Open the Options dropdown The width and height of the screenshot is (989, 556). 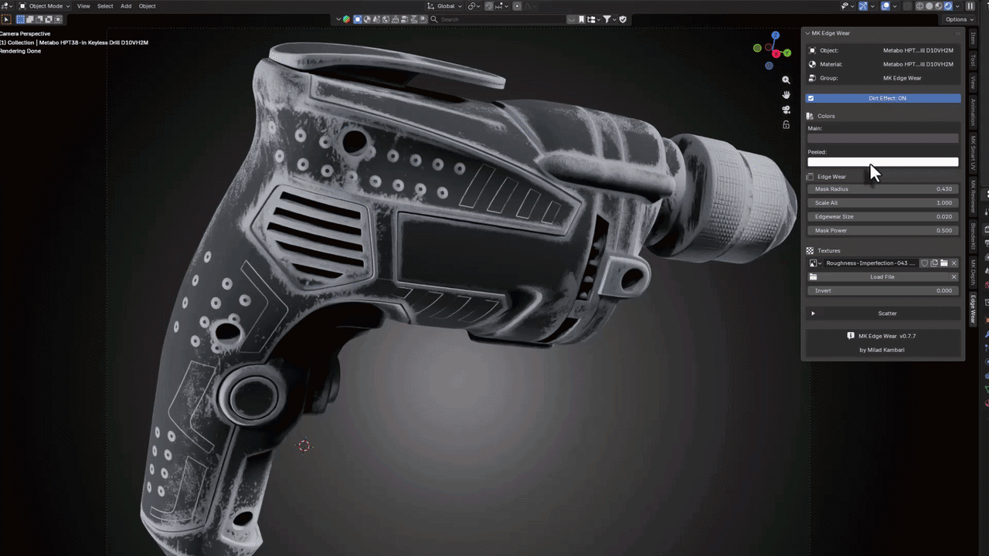[958, 19]
